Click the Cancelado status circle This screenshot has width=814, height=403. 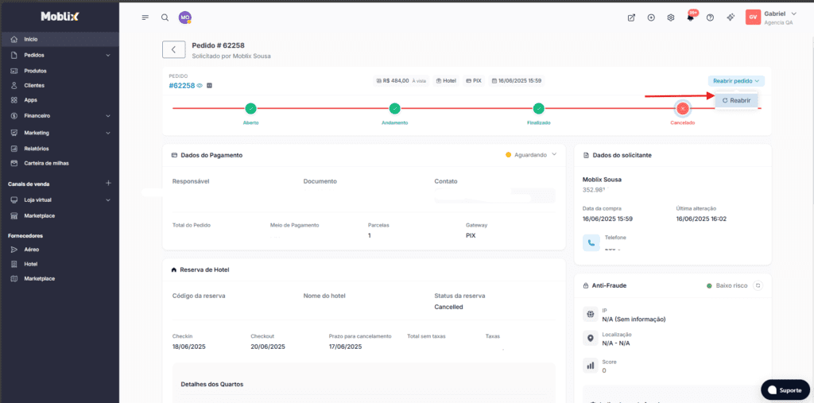point(682,108)
